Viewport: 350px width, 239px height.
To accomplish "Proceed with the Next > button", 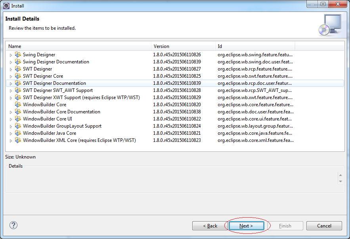I will (247, 226).
